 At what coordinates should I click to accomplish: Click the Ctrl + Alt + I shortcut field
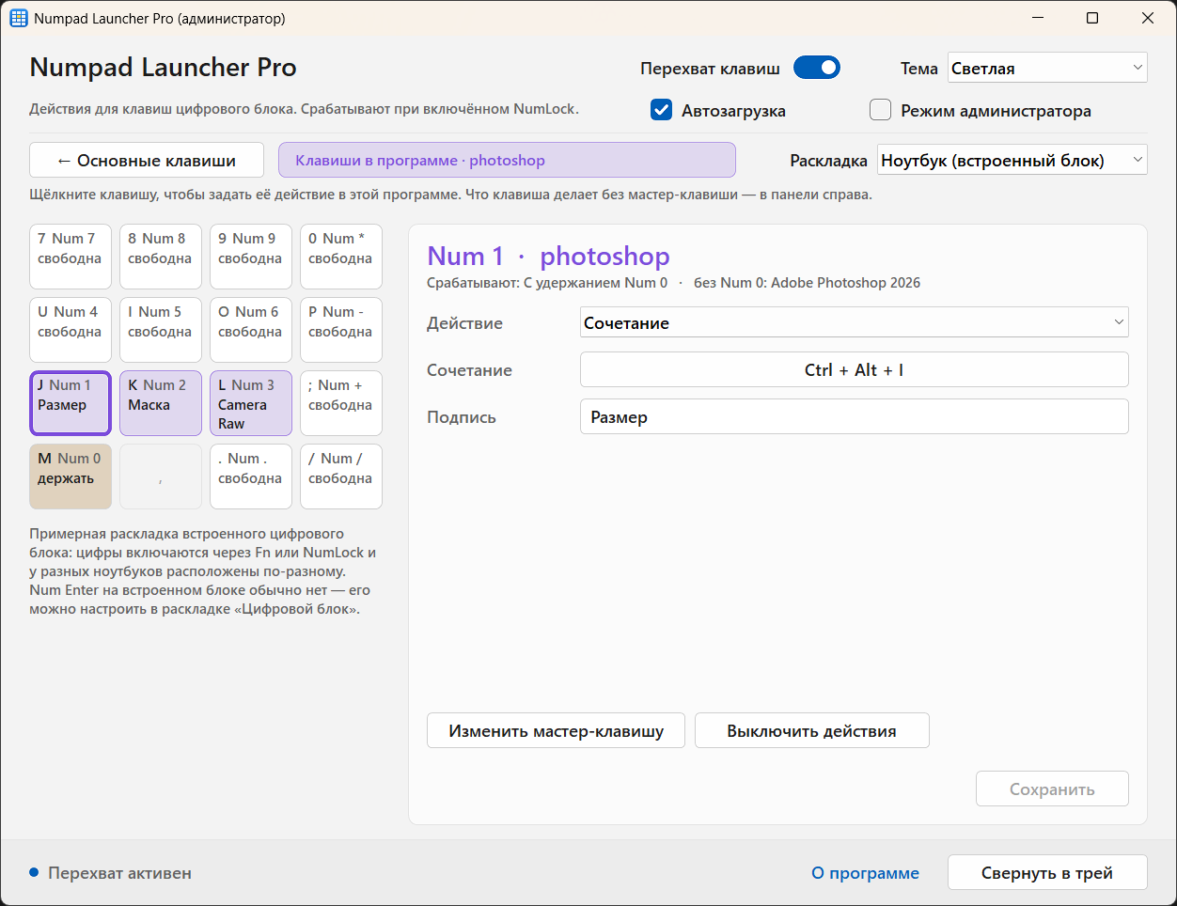click(854, 369)
